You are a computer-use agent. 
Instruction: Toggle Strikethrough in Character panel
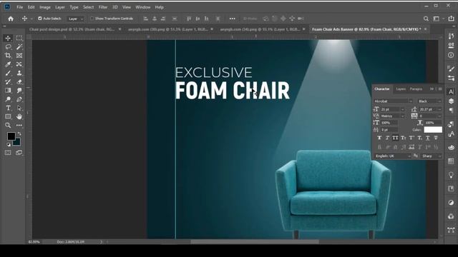coord(436,138)
